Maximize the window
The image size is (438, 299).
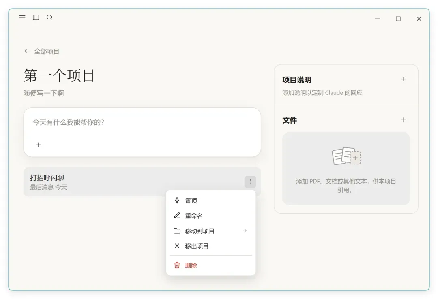398,19
